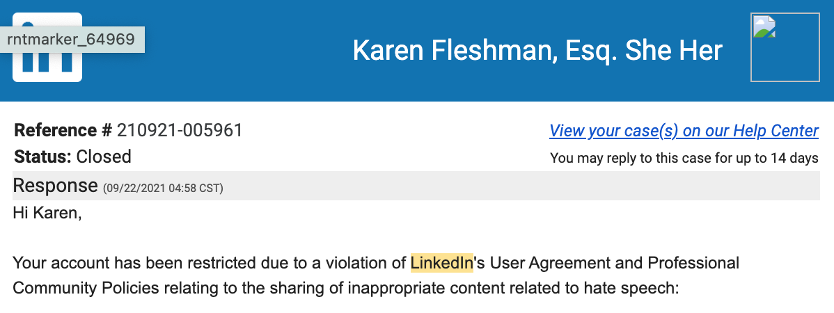The width and height of the screenshot is (834, 313).
Task: Click the User Agreement phrase in message
Action: click(x=549, y=262)
